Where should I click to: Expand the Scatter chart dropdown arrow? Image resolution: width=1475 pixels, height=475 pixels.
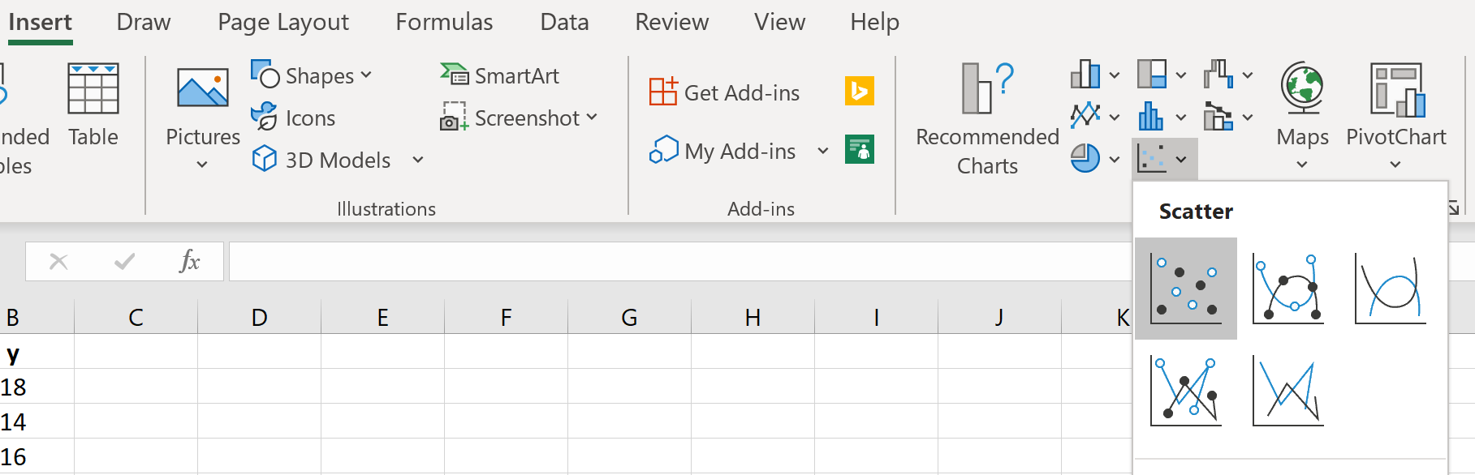[x=1181, y=159]
